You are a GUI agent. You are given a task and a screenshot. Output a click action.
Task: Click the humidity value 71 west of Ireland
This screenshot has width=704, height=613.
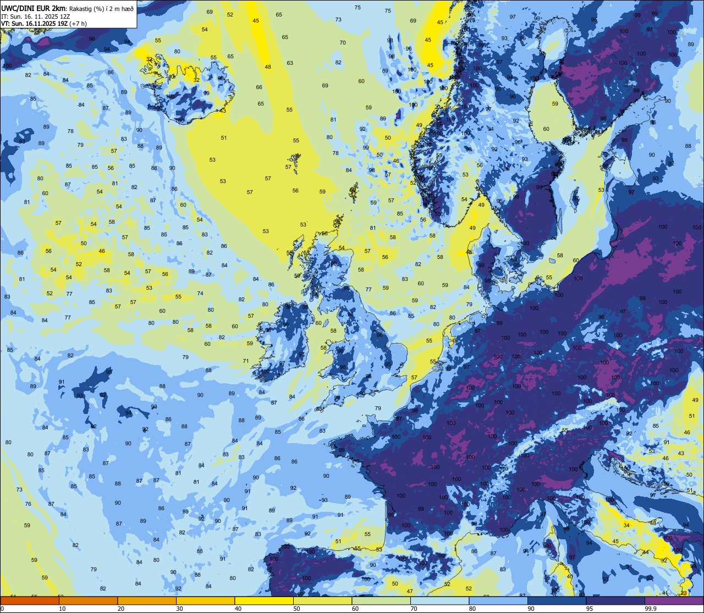tap(246, 361)
